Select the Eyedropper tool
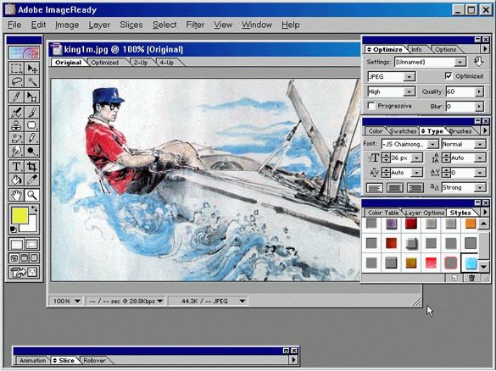 point(31,180)
